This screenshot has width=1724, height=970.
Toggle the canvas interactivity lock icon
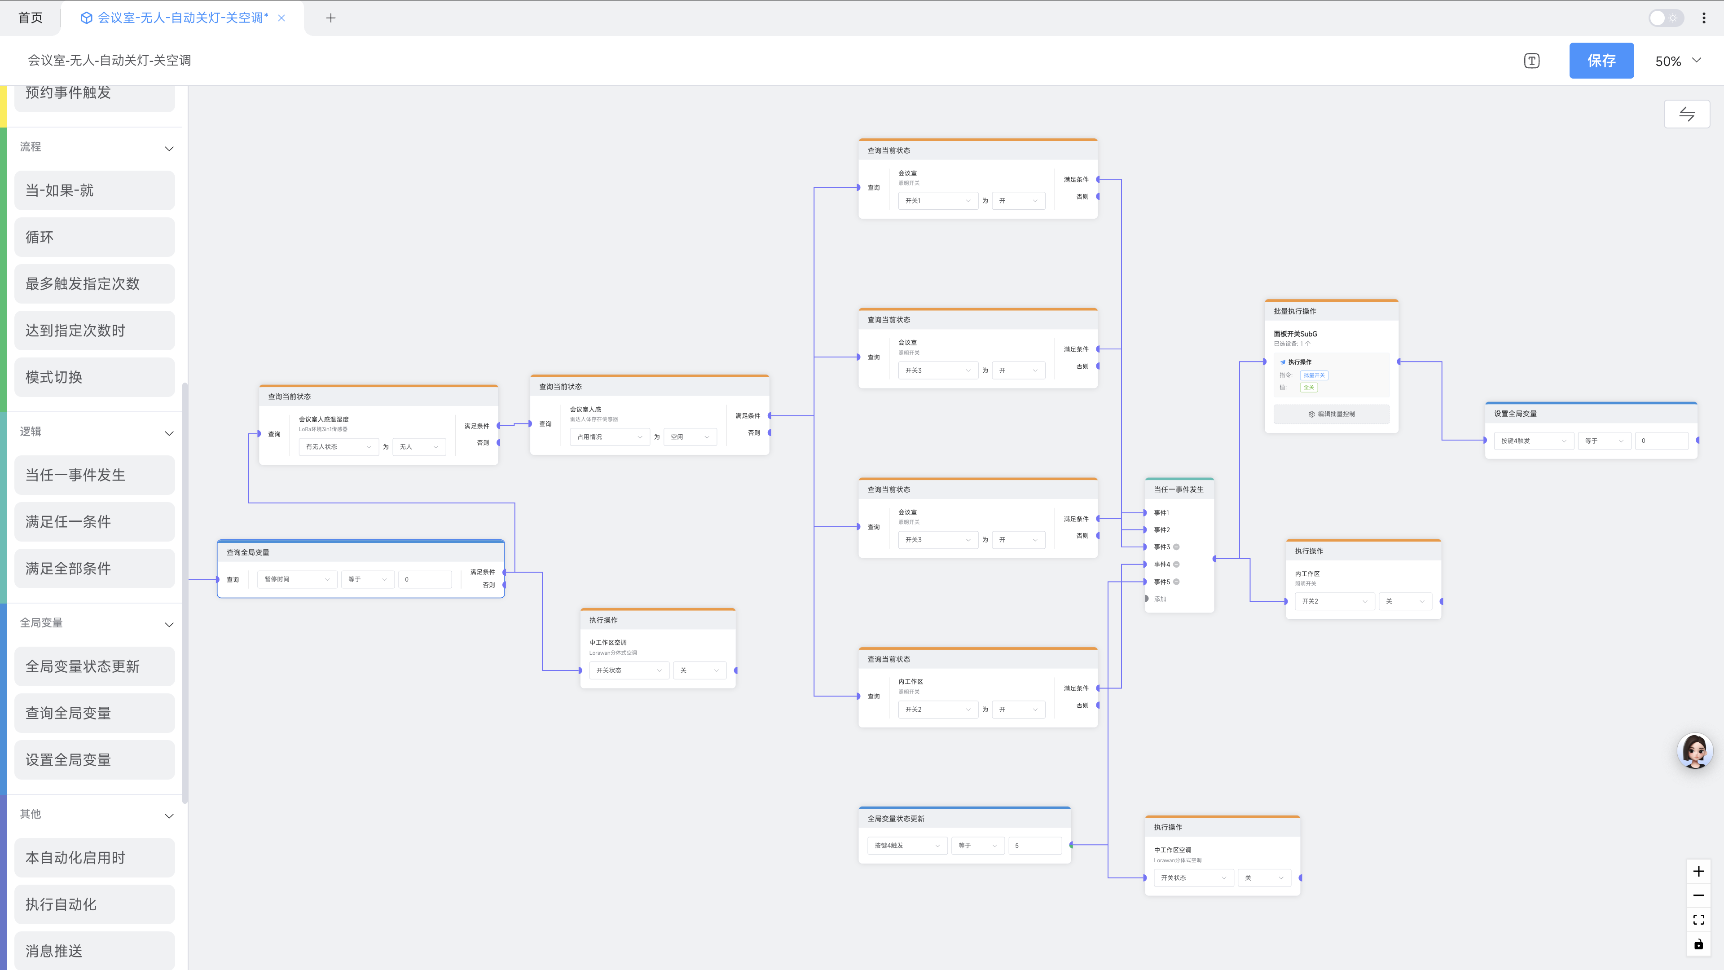pyautogui.click(x=1698, y=944)
